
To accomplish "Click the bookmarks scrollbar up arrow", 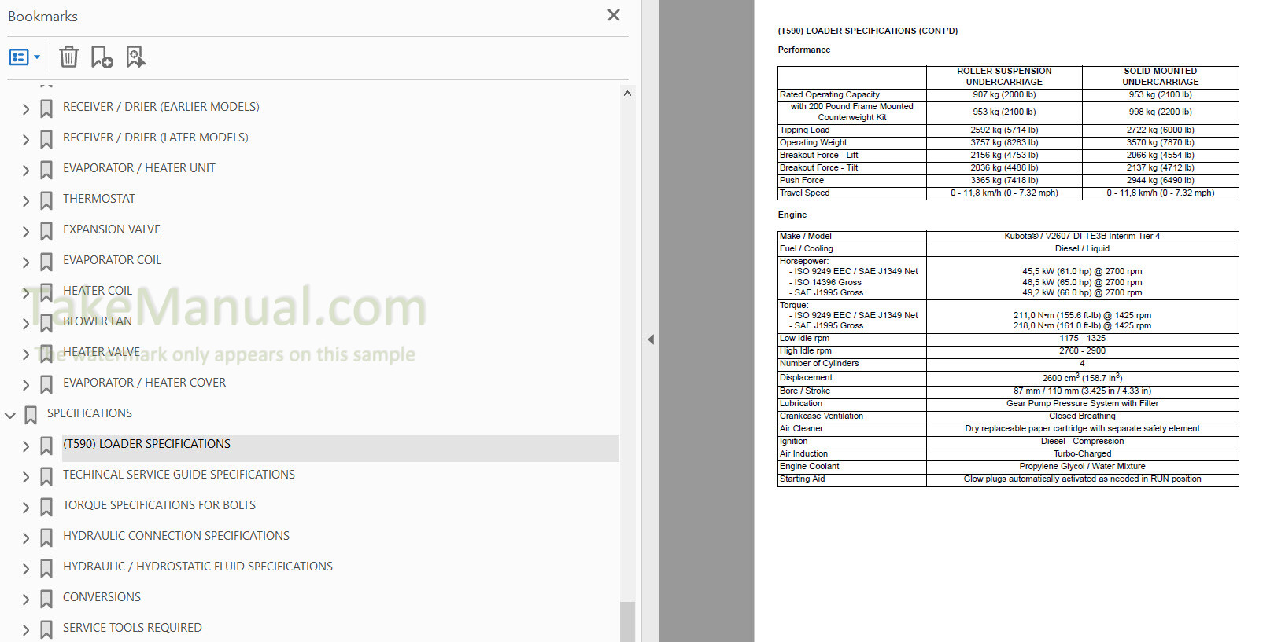I will click(627, 93).
